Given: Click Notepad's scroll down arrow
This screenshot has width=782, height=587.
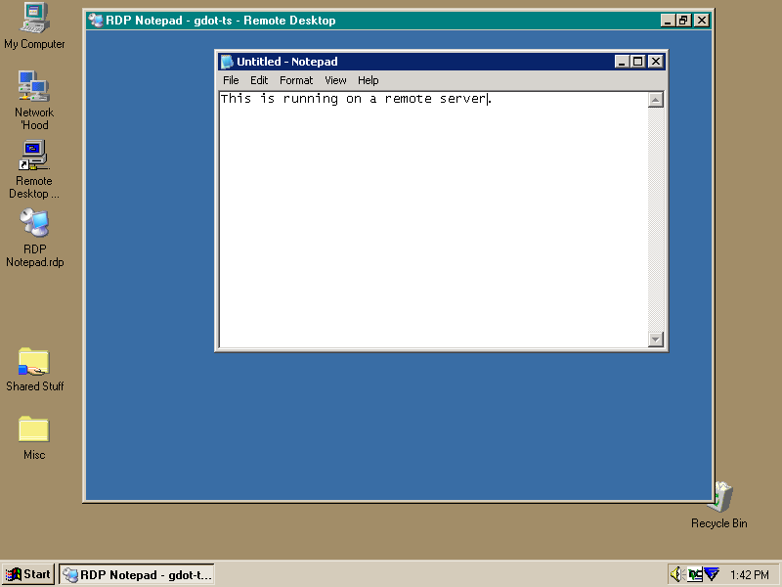Looking at the screenshot, I should pyautogui.click(x=655, y=339).
